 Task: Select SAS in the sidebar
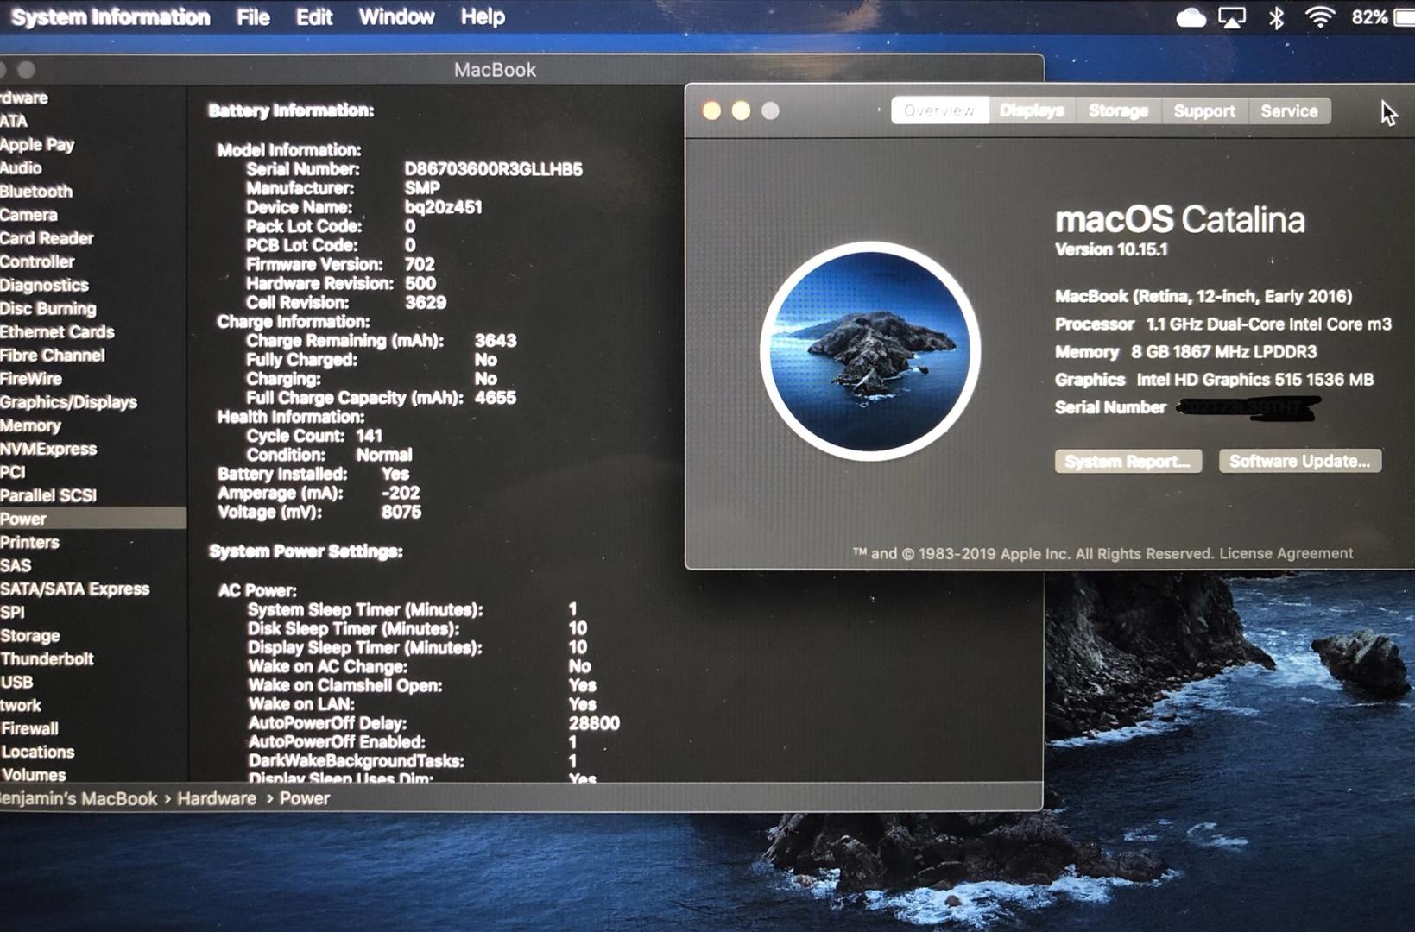click(16, 565)
